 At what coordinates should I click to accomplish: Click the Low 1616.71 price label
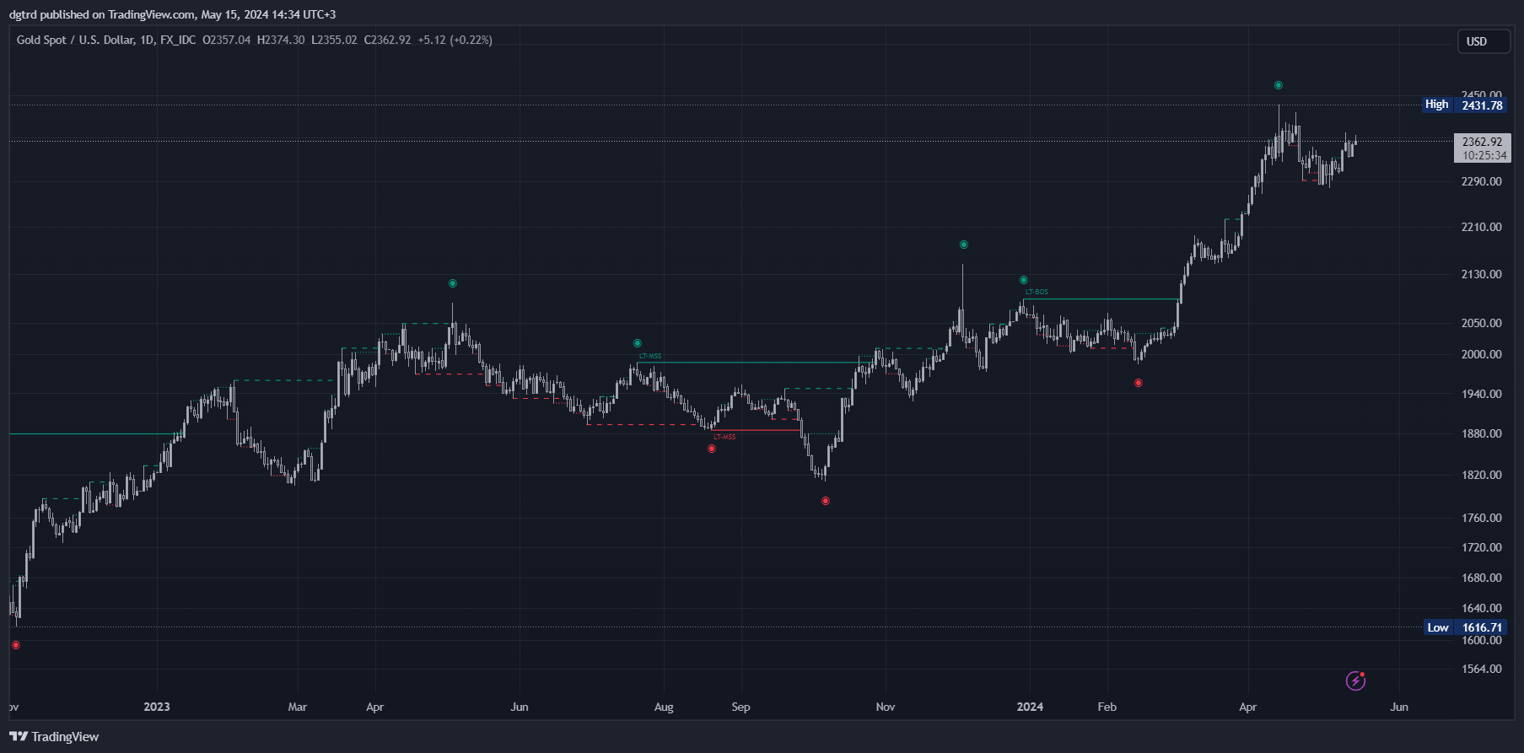point(1465,627)
